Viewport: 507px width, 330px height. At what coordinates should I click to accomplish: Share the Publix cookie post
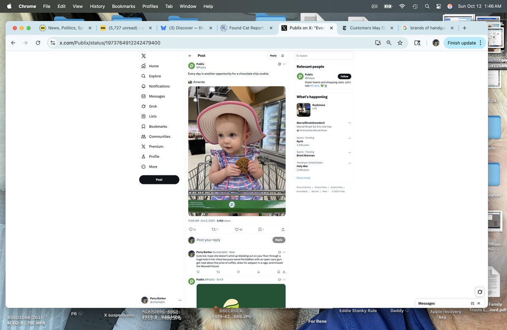[x=283, y=229]
